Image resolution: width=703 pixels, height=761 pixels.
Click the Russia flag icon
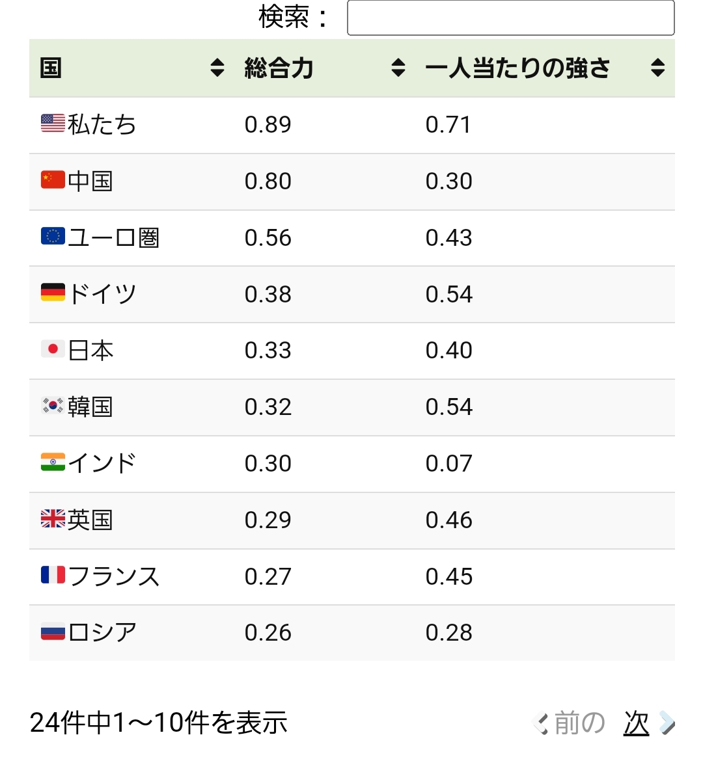53,632
